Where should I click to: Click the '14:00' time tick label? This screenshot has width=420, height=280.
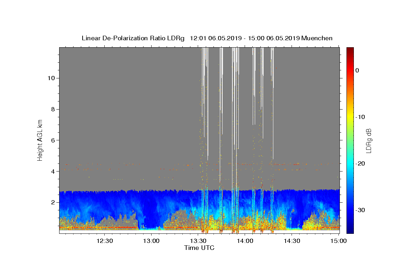(x=245, y=241)
